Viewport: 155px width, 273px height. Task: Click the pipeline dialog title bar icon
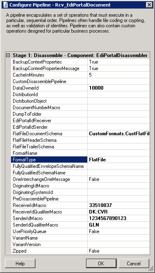[x=6, y=5]
